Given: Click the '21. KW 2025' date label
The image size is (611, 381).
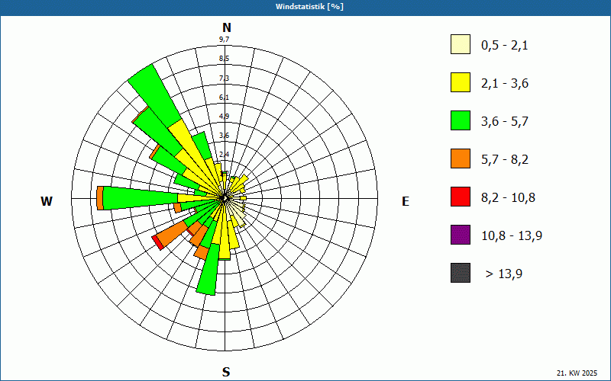Looking at the screenshot, I should 577,373.
